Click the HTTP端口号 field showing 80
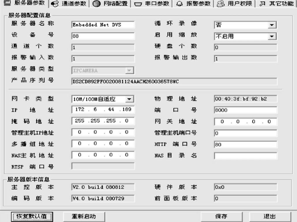The image size is (297, 222). pos(245,145)
